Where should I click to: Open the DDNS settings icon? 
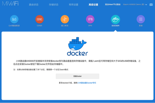tap(40, 19)
